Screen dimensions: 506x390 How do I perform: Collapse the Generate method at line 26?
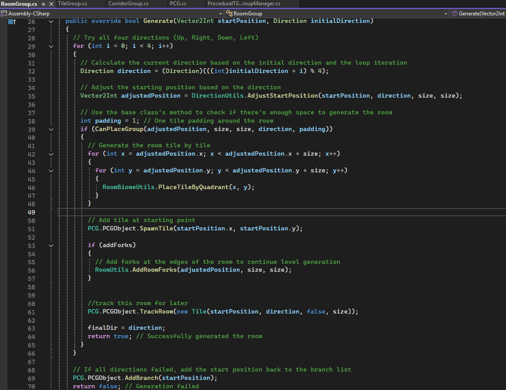tap(51, 21)
